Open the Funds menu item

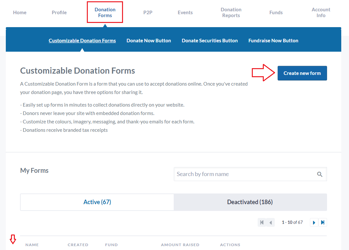click(x=276, y=13)
